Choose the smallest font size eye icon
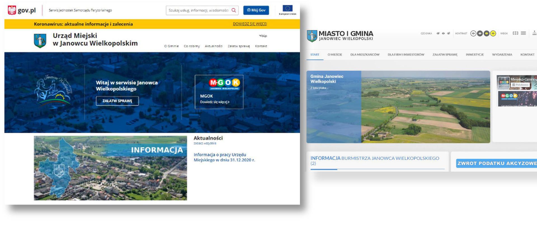 pyautogui.click(x=438, y=33)
